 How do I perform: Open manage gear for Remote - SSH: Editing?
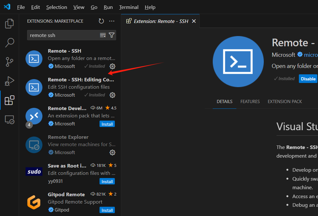click(x=112, y=95)
